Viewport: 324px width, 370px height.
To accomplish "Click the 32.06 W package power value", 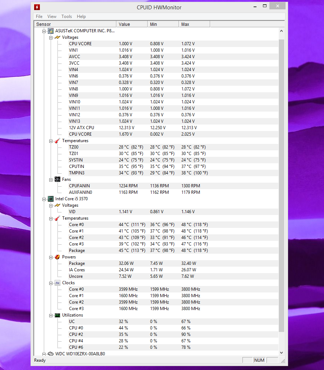I will pos(126,263).
